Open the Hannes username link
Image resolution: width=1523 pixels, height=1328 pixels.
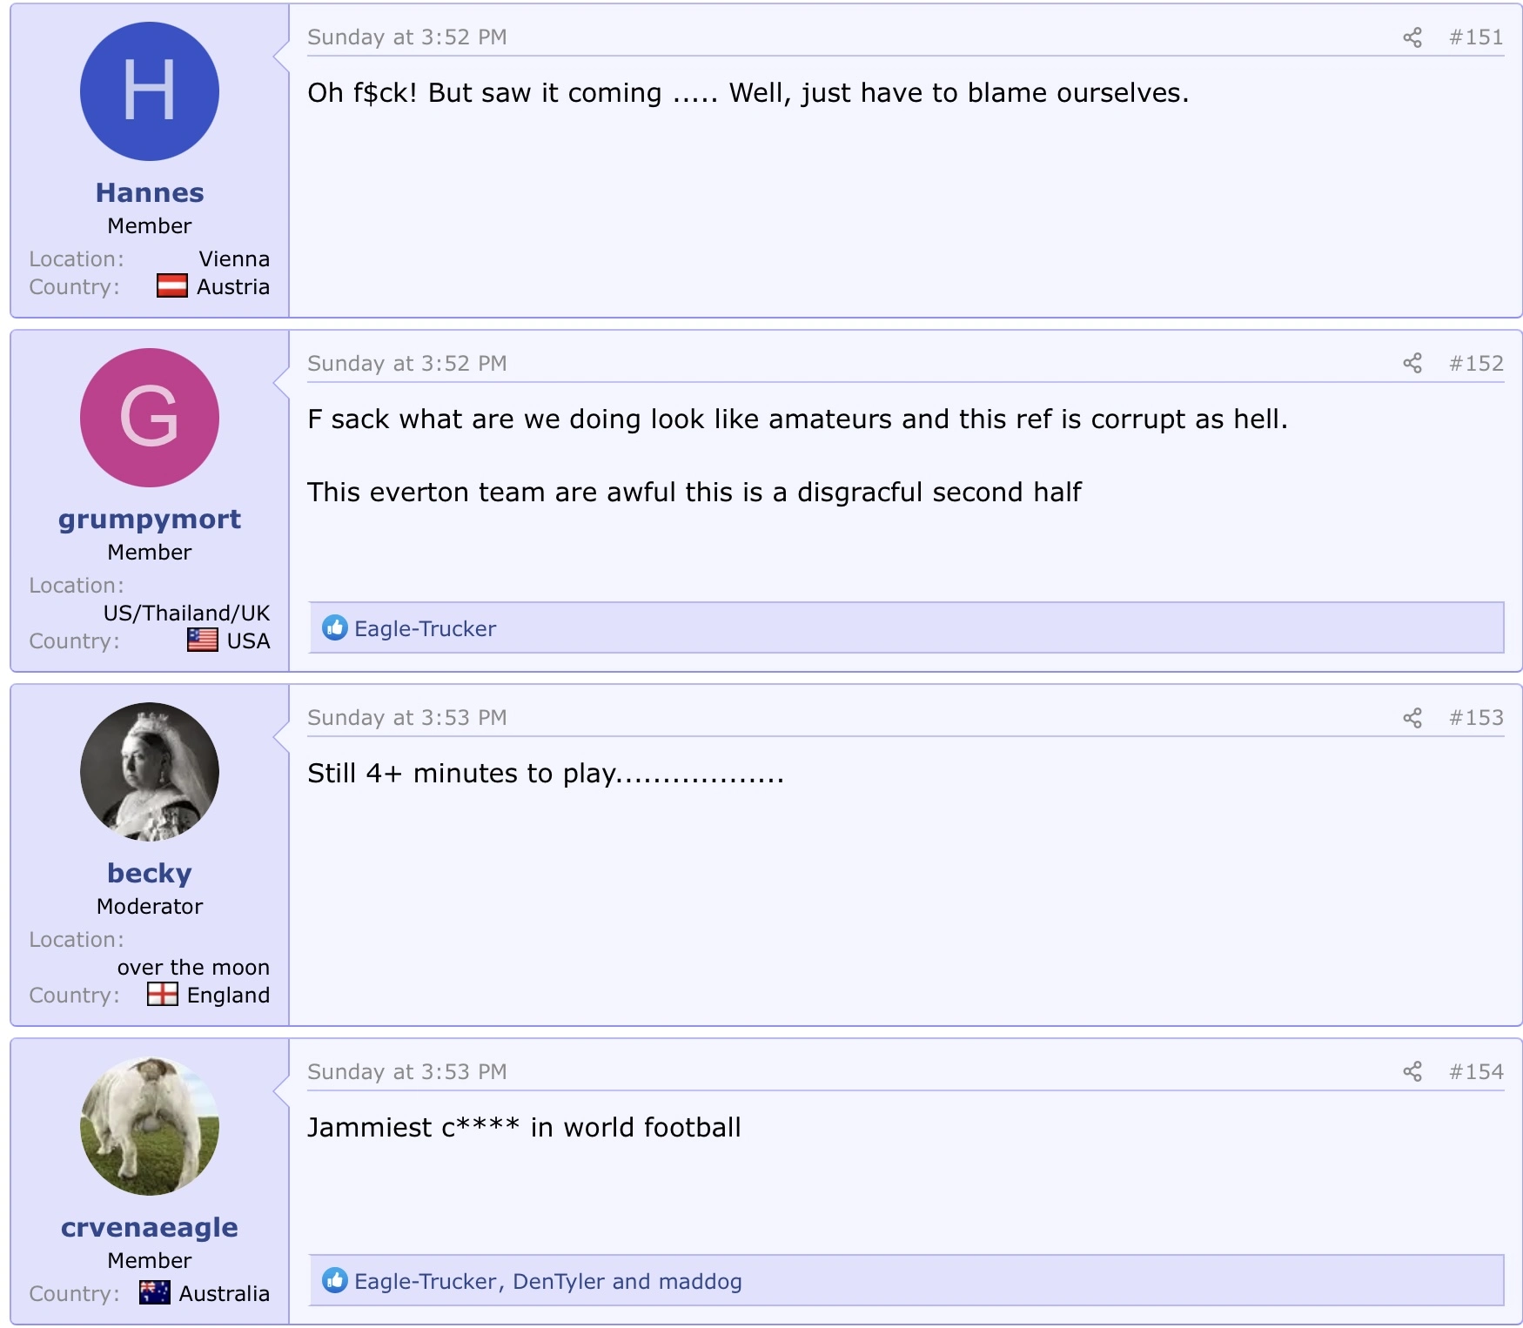point(150,193)
